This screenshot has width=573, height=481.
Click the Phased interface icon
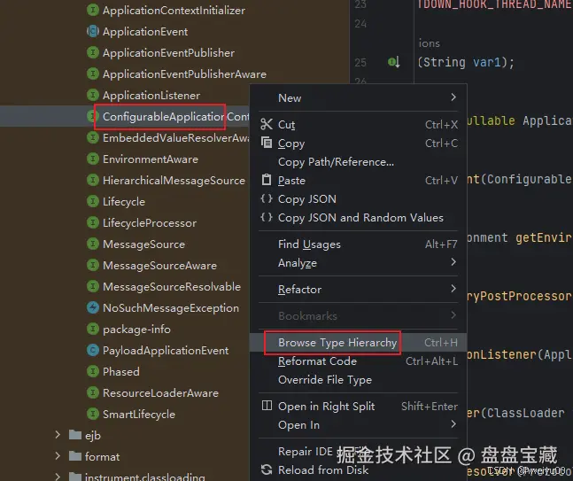tap(93, 371)
